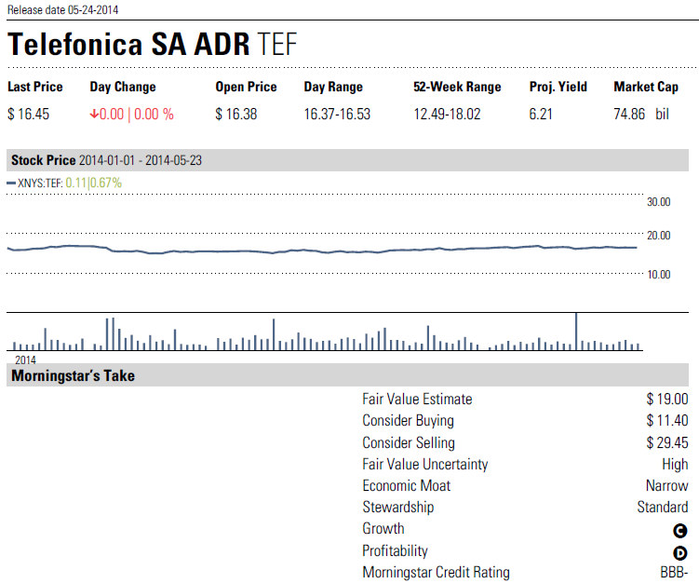Click the Telefonica SA ADR title

point(128,45)
